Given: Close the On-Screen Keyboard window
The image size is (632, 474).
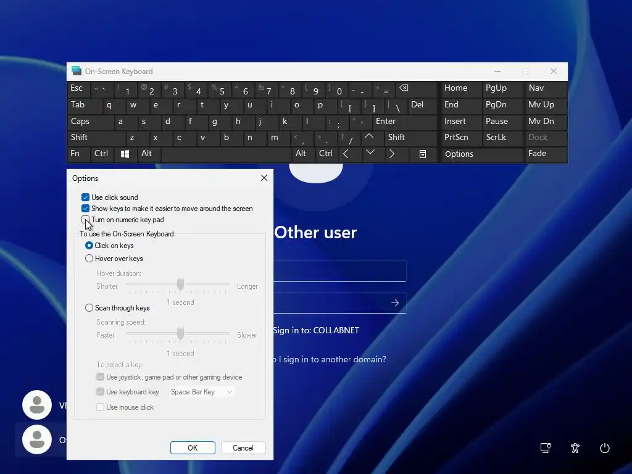Looking at the screenshot, I should [554, 71].
